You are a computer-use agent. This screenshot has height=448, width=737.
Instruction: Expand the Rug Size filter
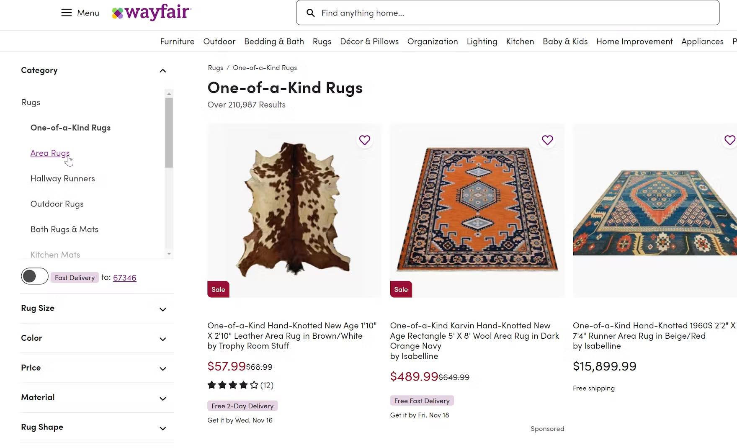tap(163, 309)
